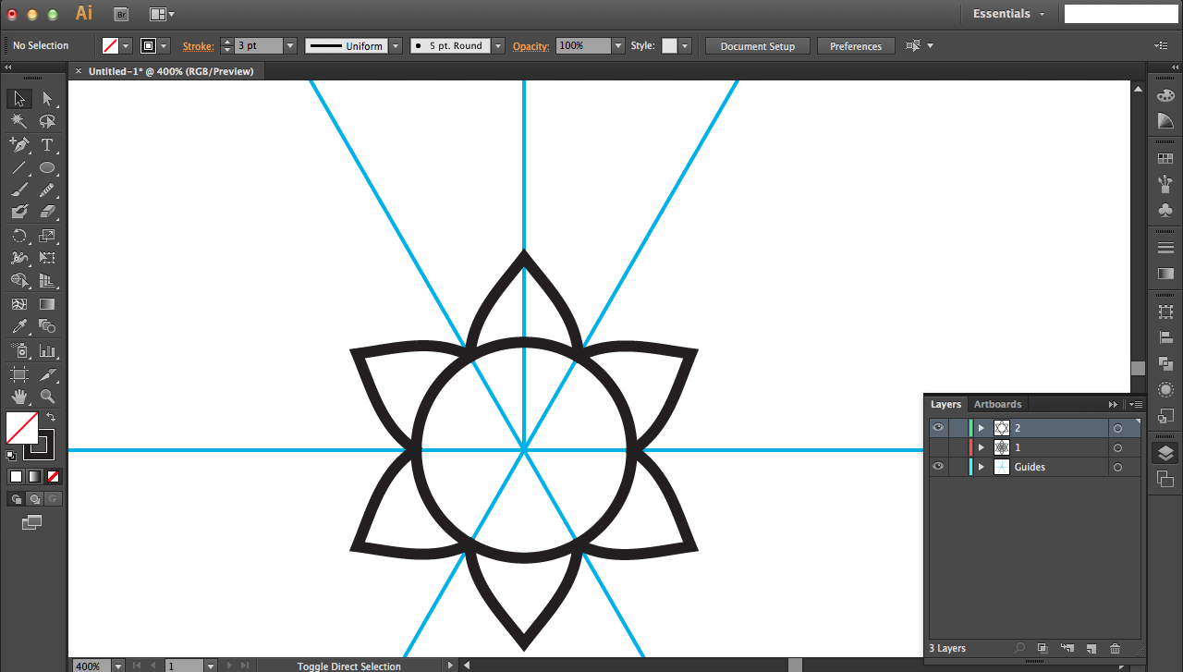Select the Blend tool
Screen dimensions: 1183x672
pos(47,327)
